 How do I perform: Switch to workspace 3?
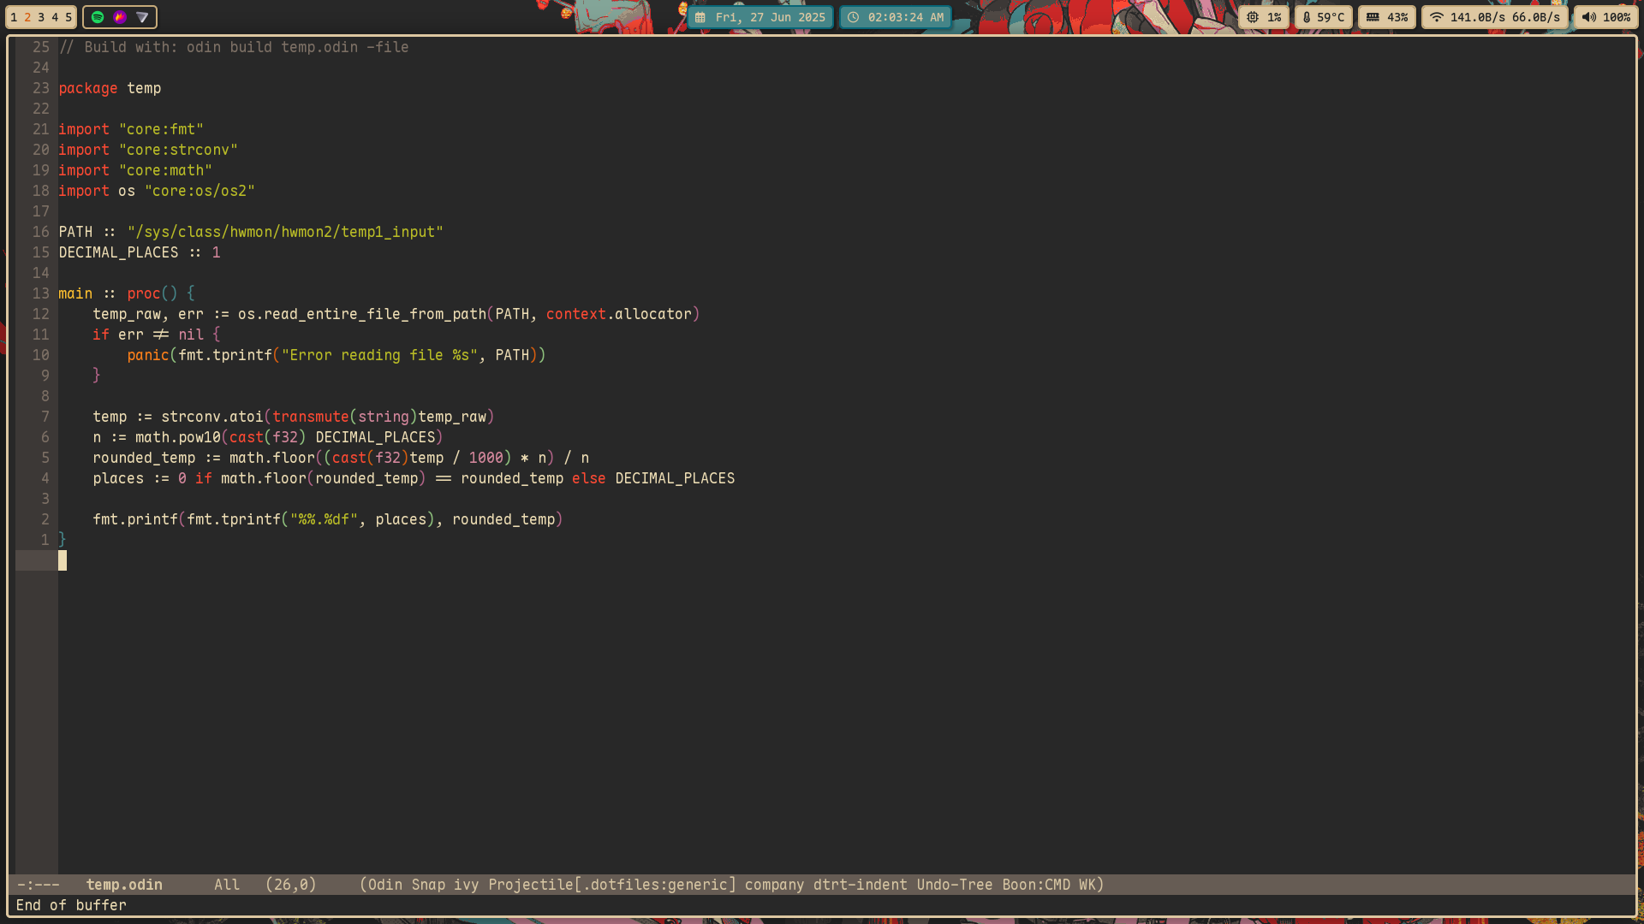(x=41, y=17)
